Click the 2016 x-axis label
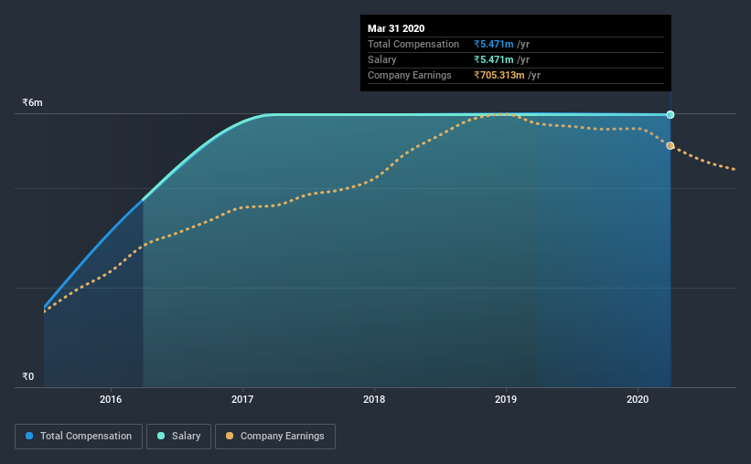 pos(111,399)
